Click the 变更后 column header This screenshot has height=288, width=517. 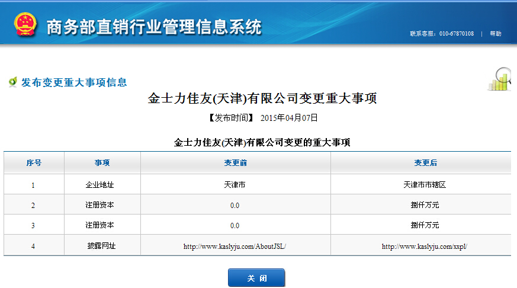pos(425,163)
